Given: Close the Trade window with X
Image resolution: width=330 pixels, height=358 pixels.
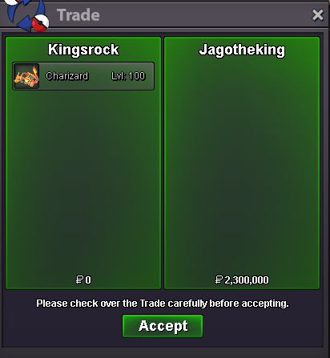Looking at the screenshot, I should (318, 15).
